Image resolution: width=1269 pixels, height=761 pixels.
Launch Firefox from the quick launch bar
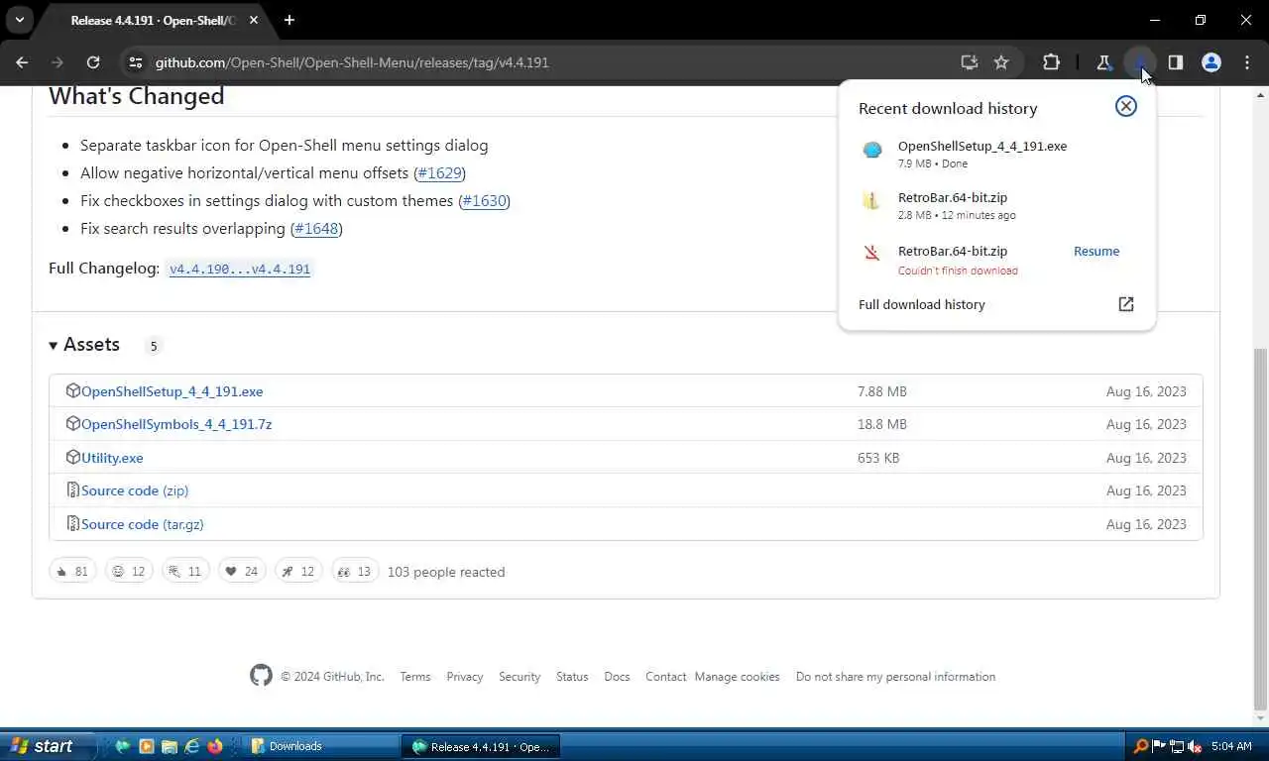(215, 746)
